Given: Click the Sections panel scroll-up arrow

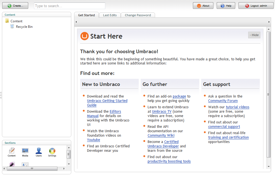Looking at the screenshot, I should pyautogui.click(x=69, y=148).
